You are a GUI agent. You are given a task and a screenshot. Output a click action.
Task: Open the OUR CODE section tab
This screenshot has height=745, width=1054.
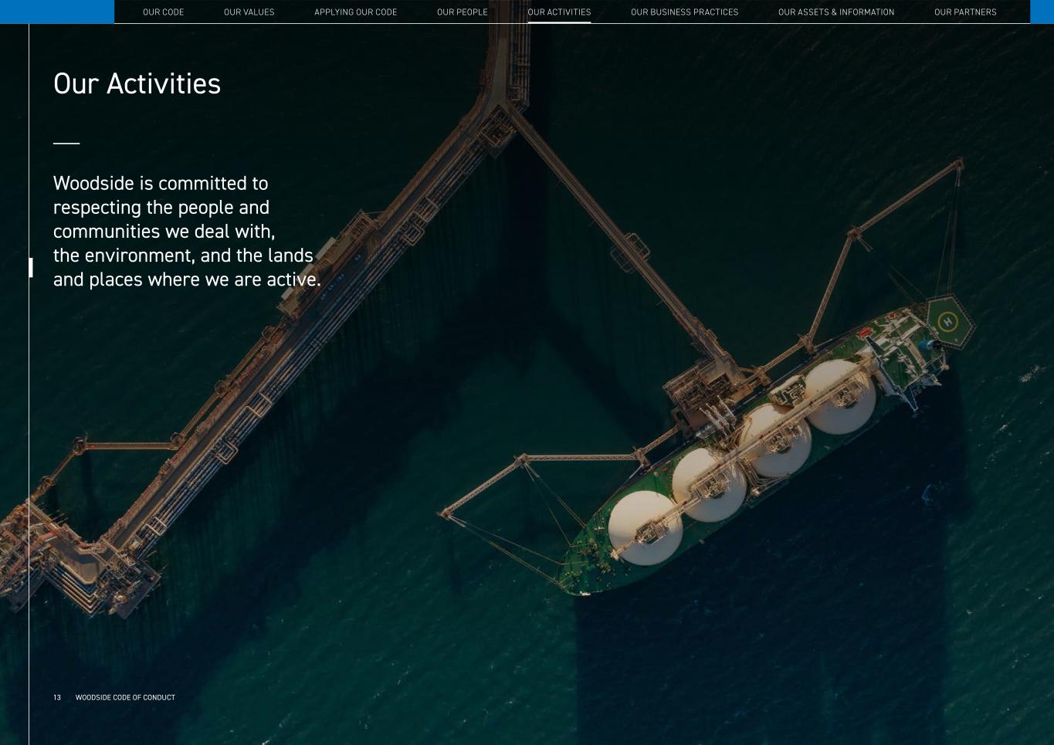tap(163, 12)
